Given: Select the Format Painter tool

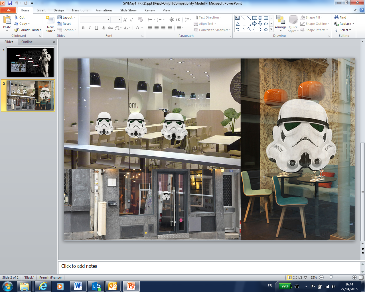Looking at the screenshot, I should point(28,30).
